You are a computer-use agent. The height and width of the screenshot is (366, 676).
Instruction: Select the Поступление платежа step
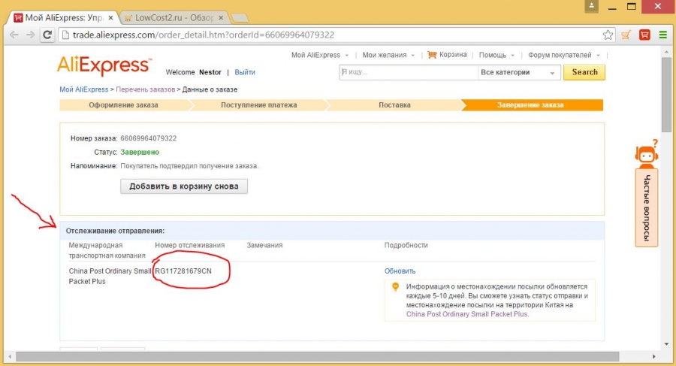click(x=258, y=105)
